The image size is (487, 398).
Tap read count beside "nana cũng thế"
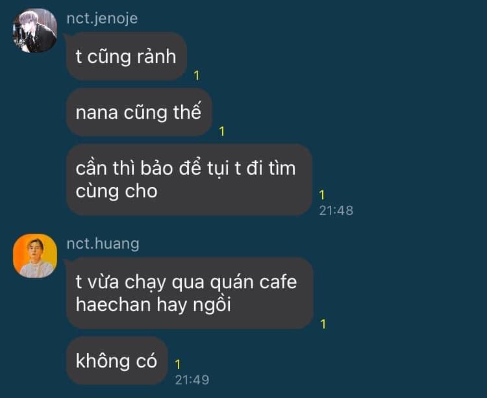click(221, 131)
